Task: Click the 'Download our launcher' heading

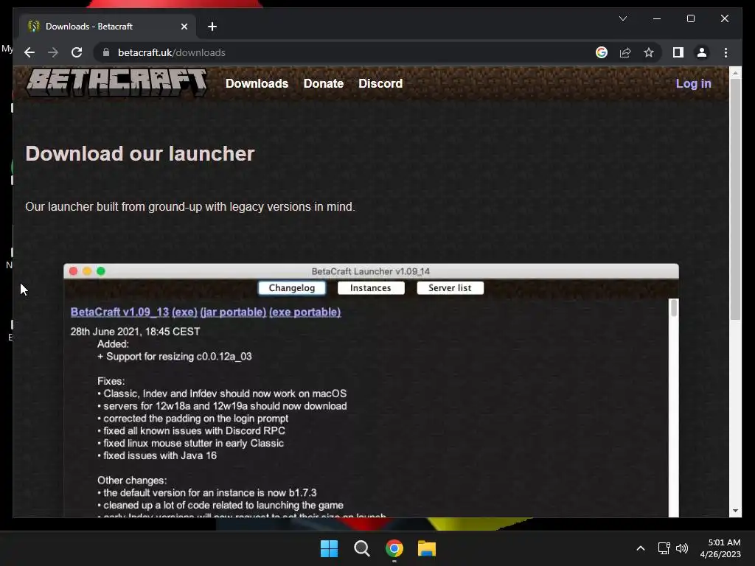Action: pos(139,154)
